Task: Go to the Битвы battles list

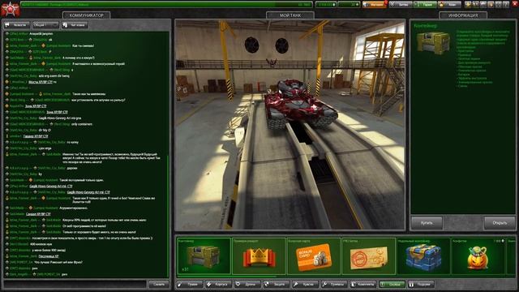Action: (401, 5)
